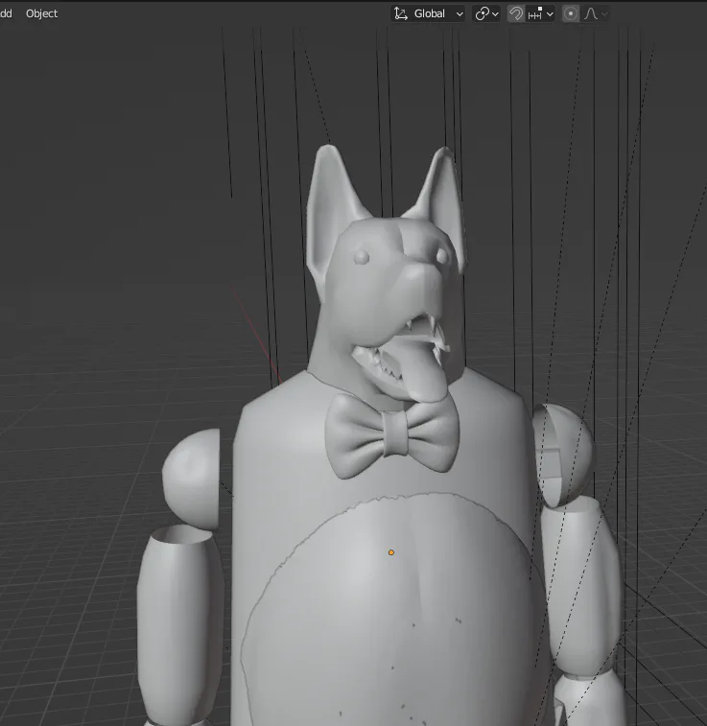Viewport: 707px width, 726px height.
Task: Open the snapping options dropdown
Action: [x=540, y=13]
